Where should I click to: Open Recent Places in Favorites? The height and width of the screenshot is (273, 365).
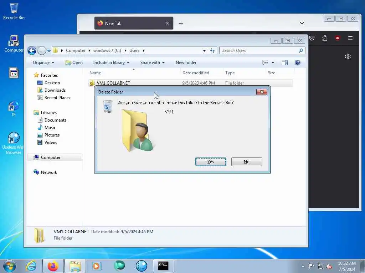coord(54,98)
